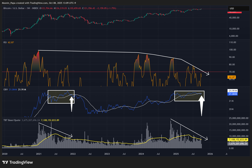Image resolution: width=252 pixels, height=168 pixels.
Task: Click the 2021 label on time axis
Action: point(39,153)
